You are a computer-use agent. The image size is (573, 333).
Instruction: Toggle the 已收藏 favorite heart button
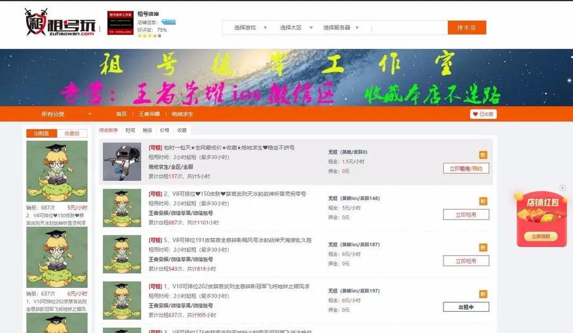coord(483,114)
